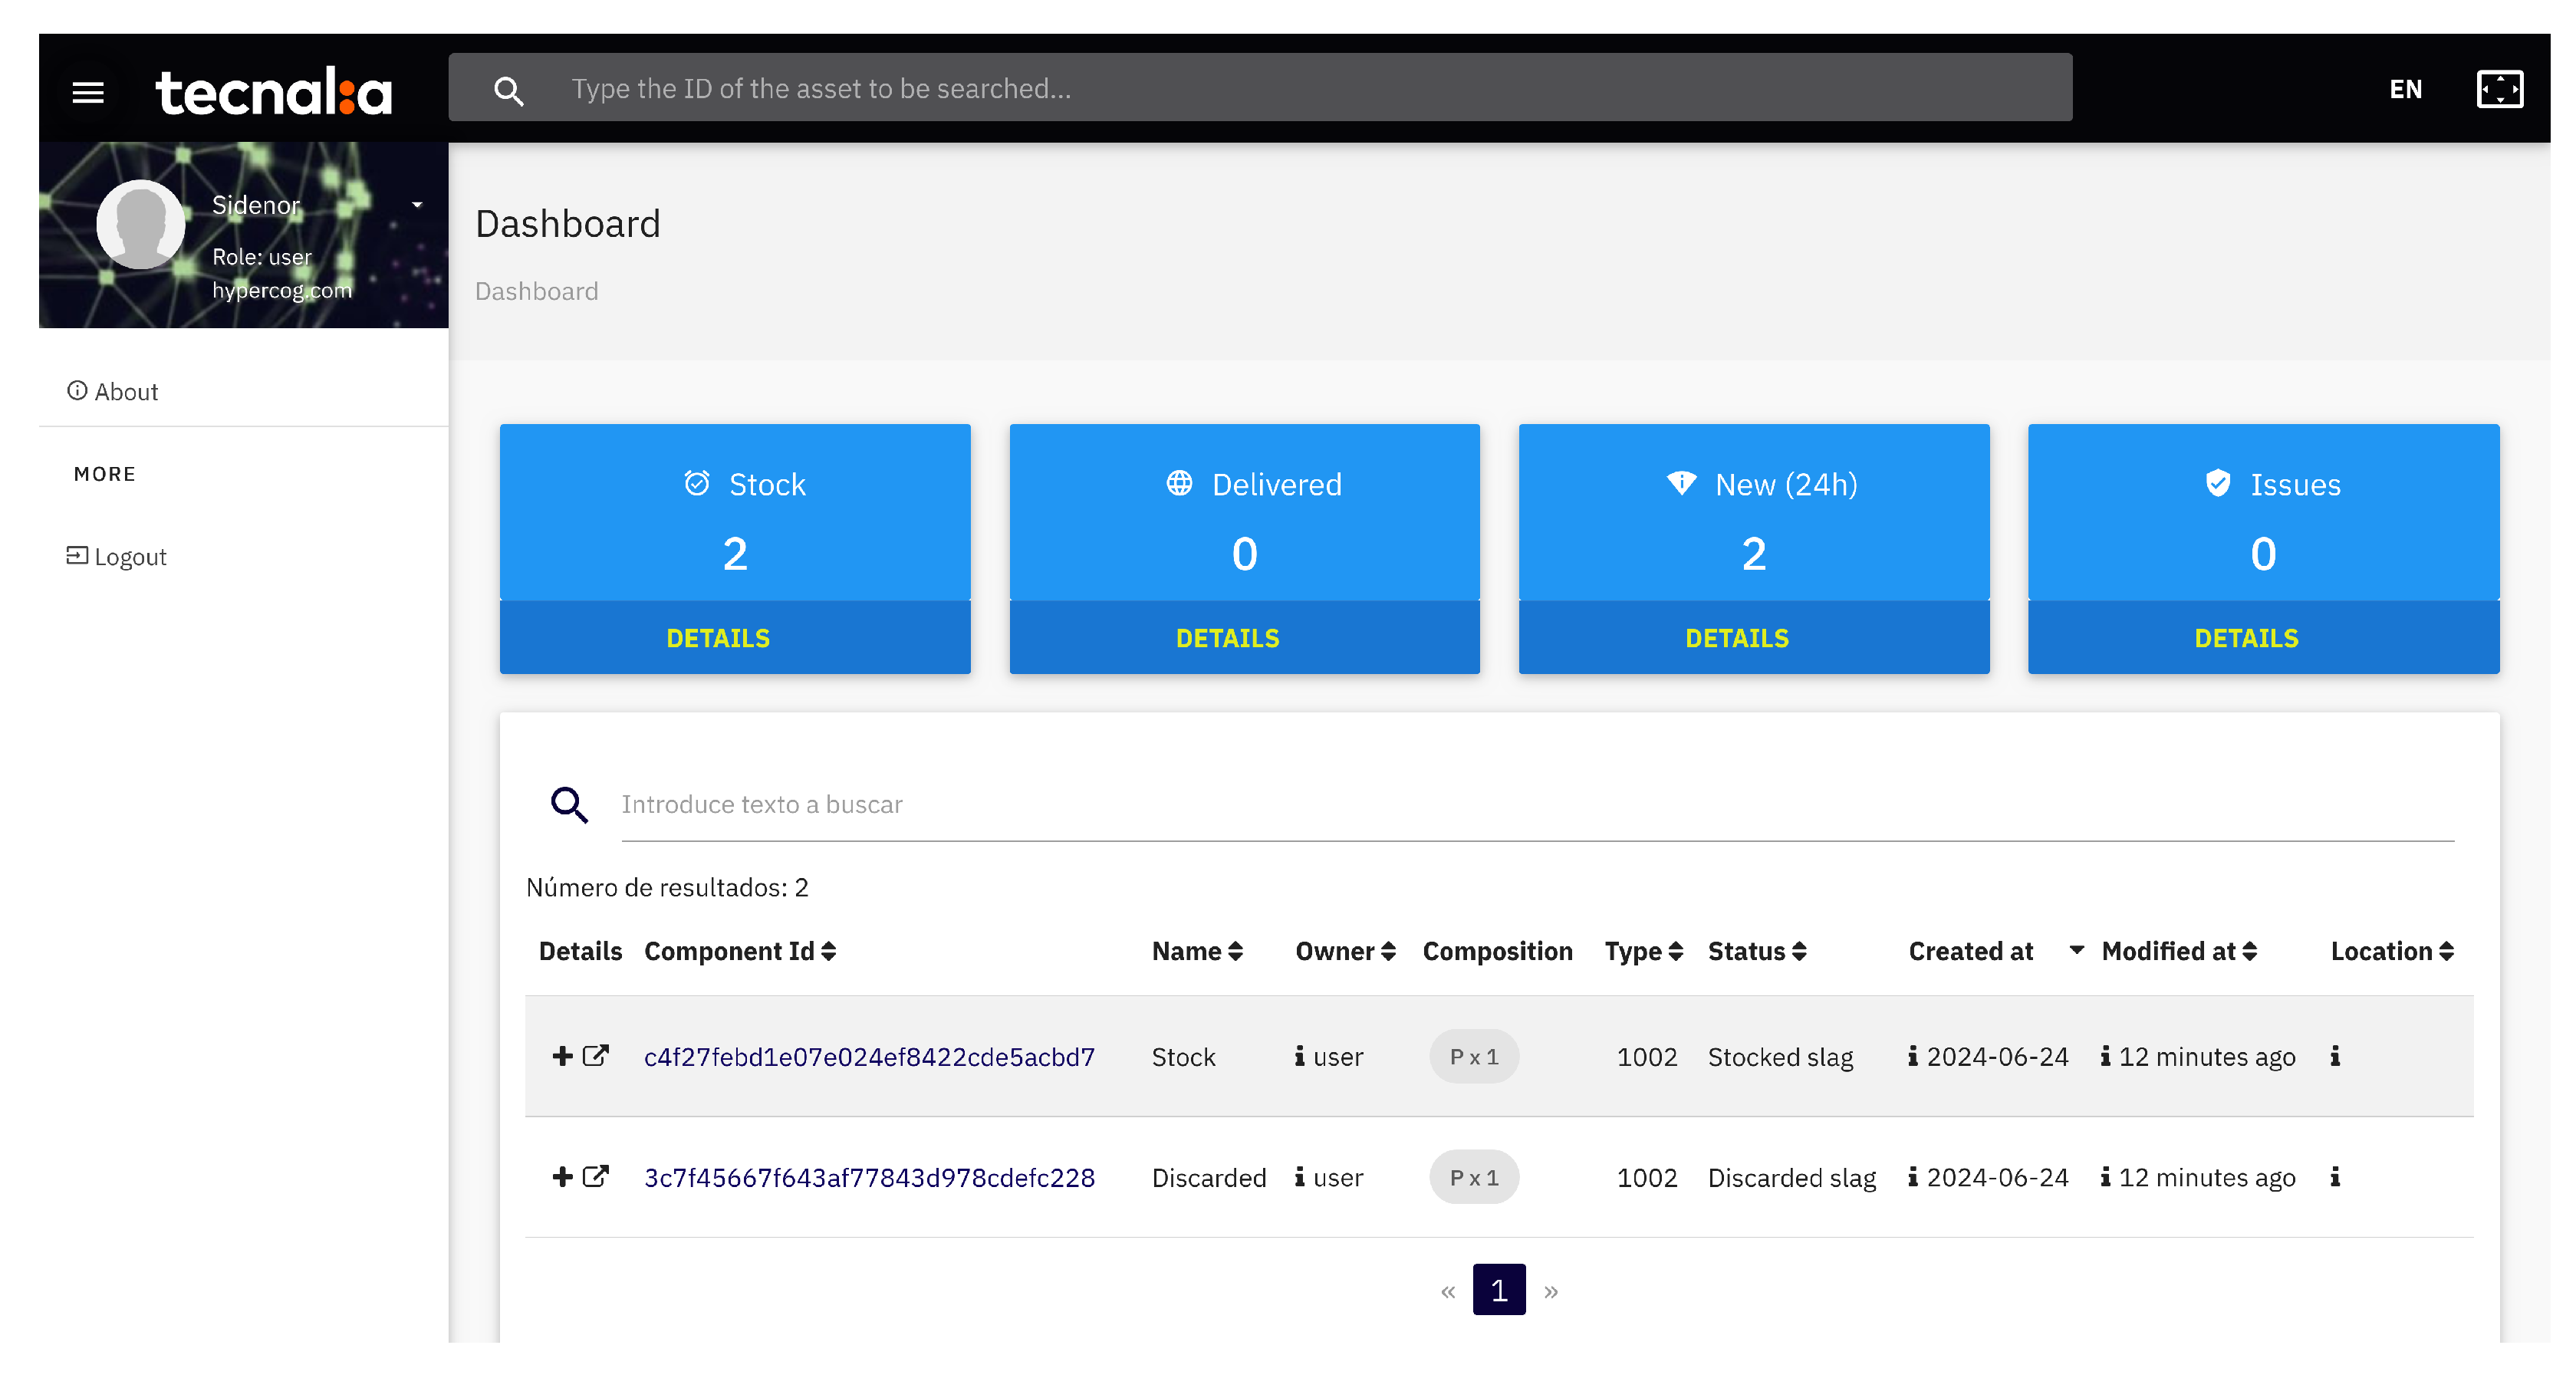Click location info icon for Stock row
This screenshot has width=2576, height=1378.
click(x=2335, y=1056)
